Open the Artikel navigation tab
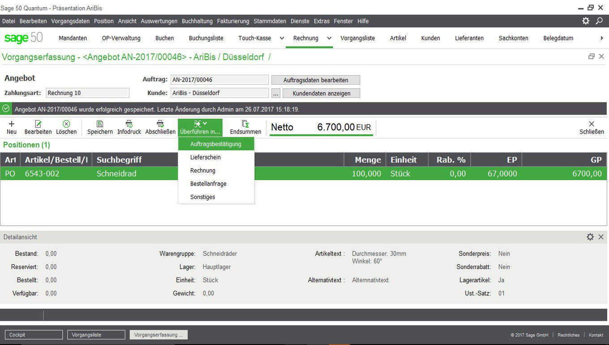Screen dimensions: 609x345 coord(398,38)
